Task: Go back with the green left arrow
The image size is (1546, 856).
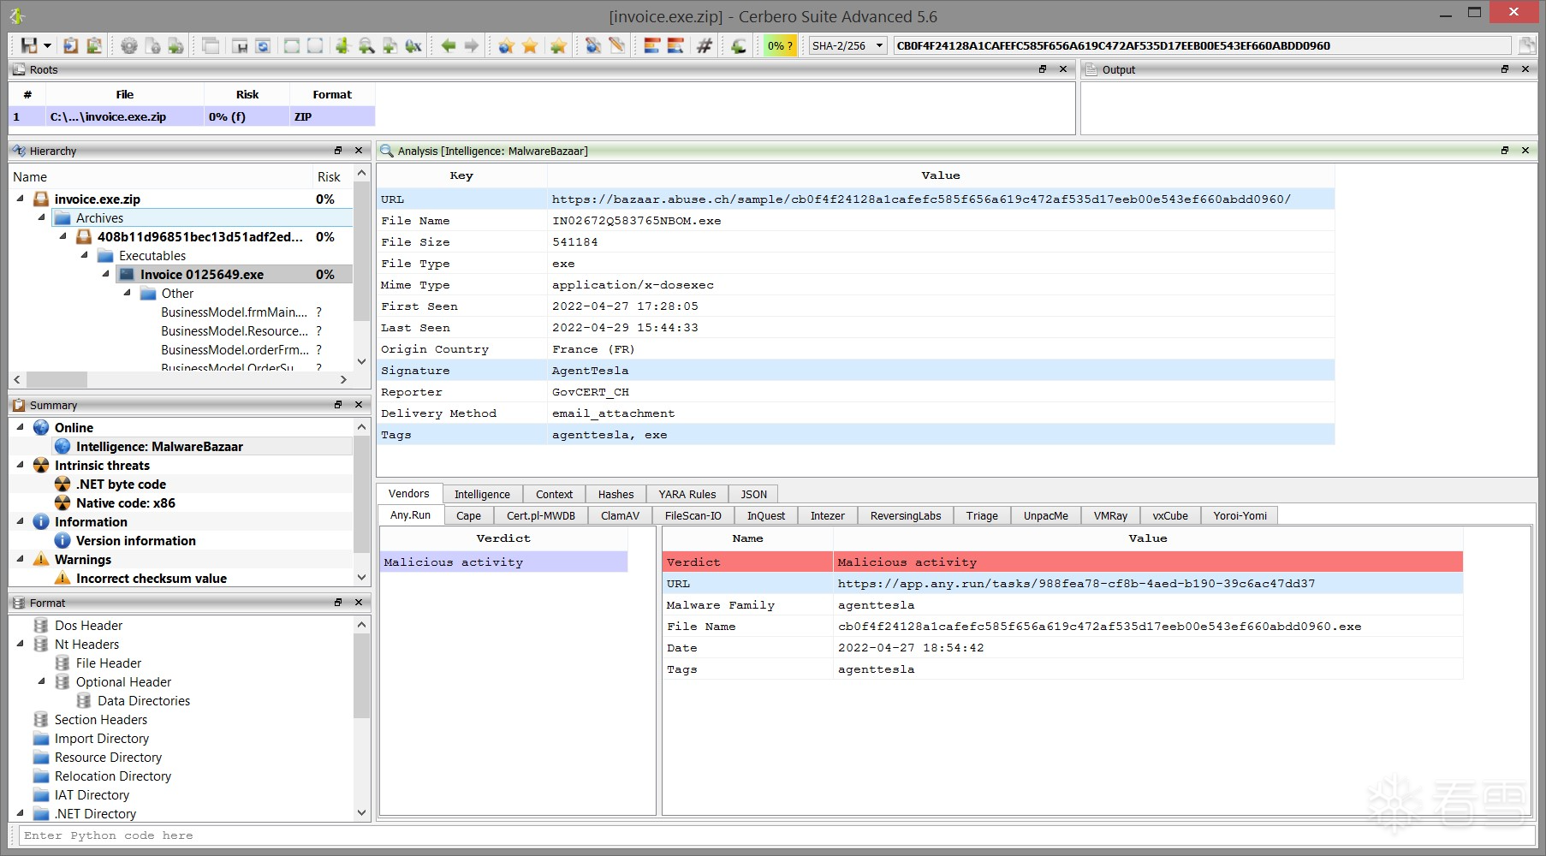Action: tap(448, 46)
